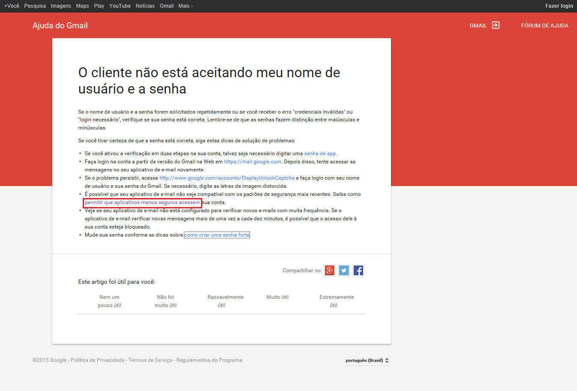Open Regulamentos do Programa footer link
This screenshot has width=577, height=391.
209,360
